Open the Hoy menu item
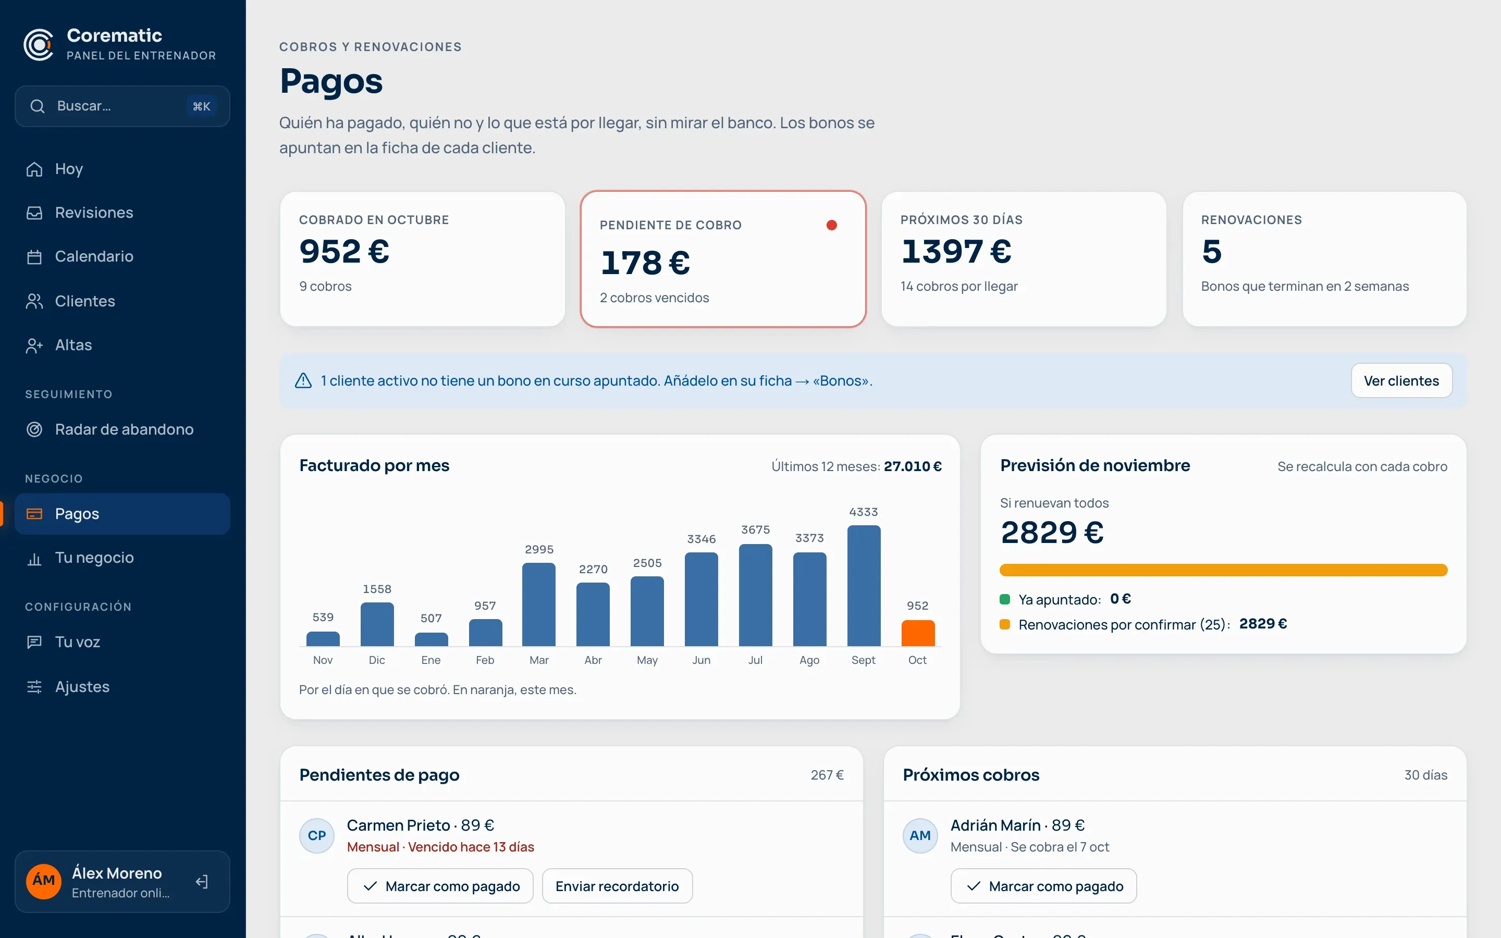The image size is (1501, 938). (122, 169)
